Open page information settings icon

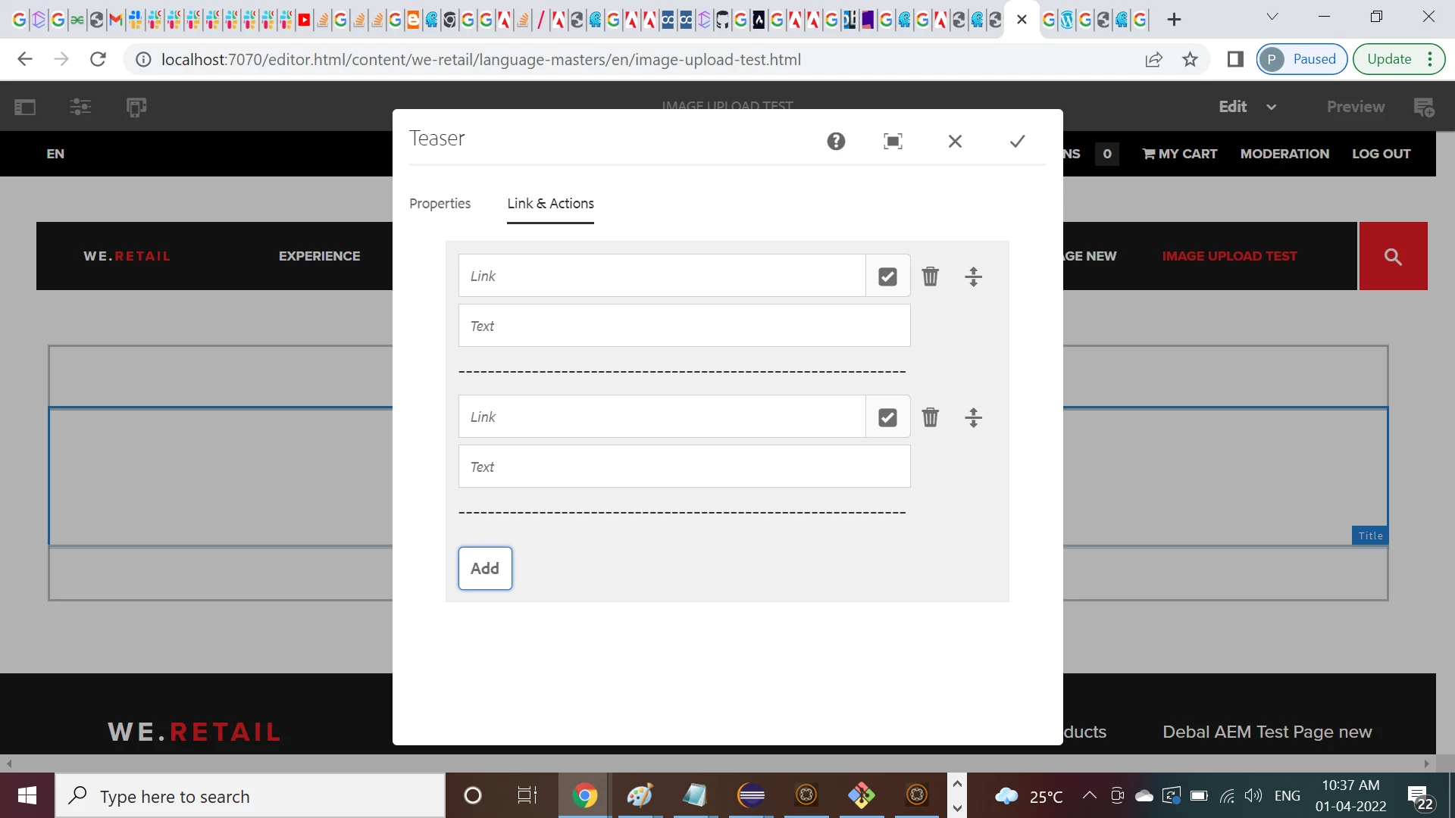click(x=80, y=107)
